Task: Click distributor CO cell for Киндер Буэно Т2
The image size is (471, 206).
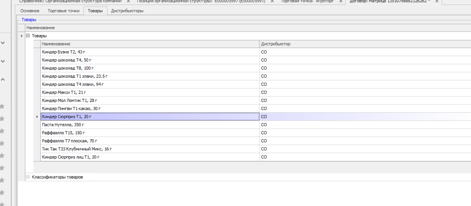Action: (x=365, y=52)
